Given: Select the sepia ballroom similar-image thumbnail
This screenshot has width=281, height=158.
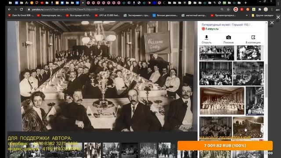Looking at the screenshot, I should [222, 101].
